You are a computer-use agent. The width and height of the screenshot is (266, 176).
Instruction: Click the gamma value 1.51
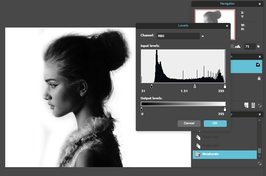pyautogui.click(x=184, y=91)
